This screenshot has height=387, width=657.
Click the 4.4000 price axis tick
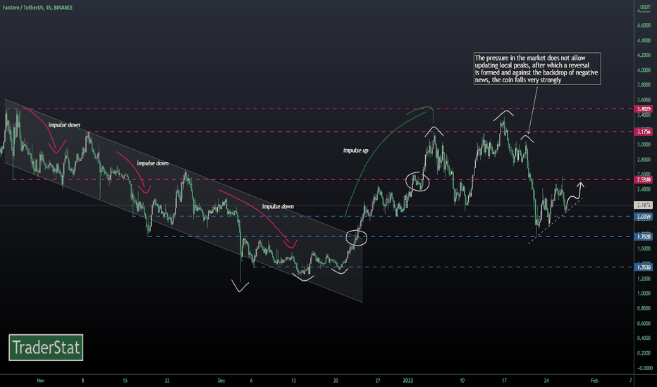point(644,41)
